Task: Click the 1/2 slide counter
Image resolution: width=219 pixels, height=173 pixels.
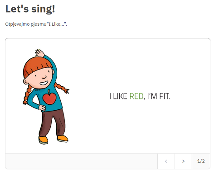Action: (x=201, y=161)
